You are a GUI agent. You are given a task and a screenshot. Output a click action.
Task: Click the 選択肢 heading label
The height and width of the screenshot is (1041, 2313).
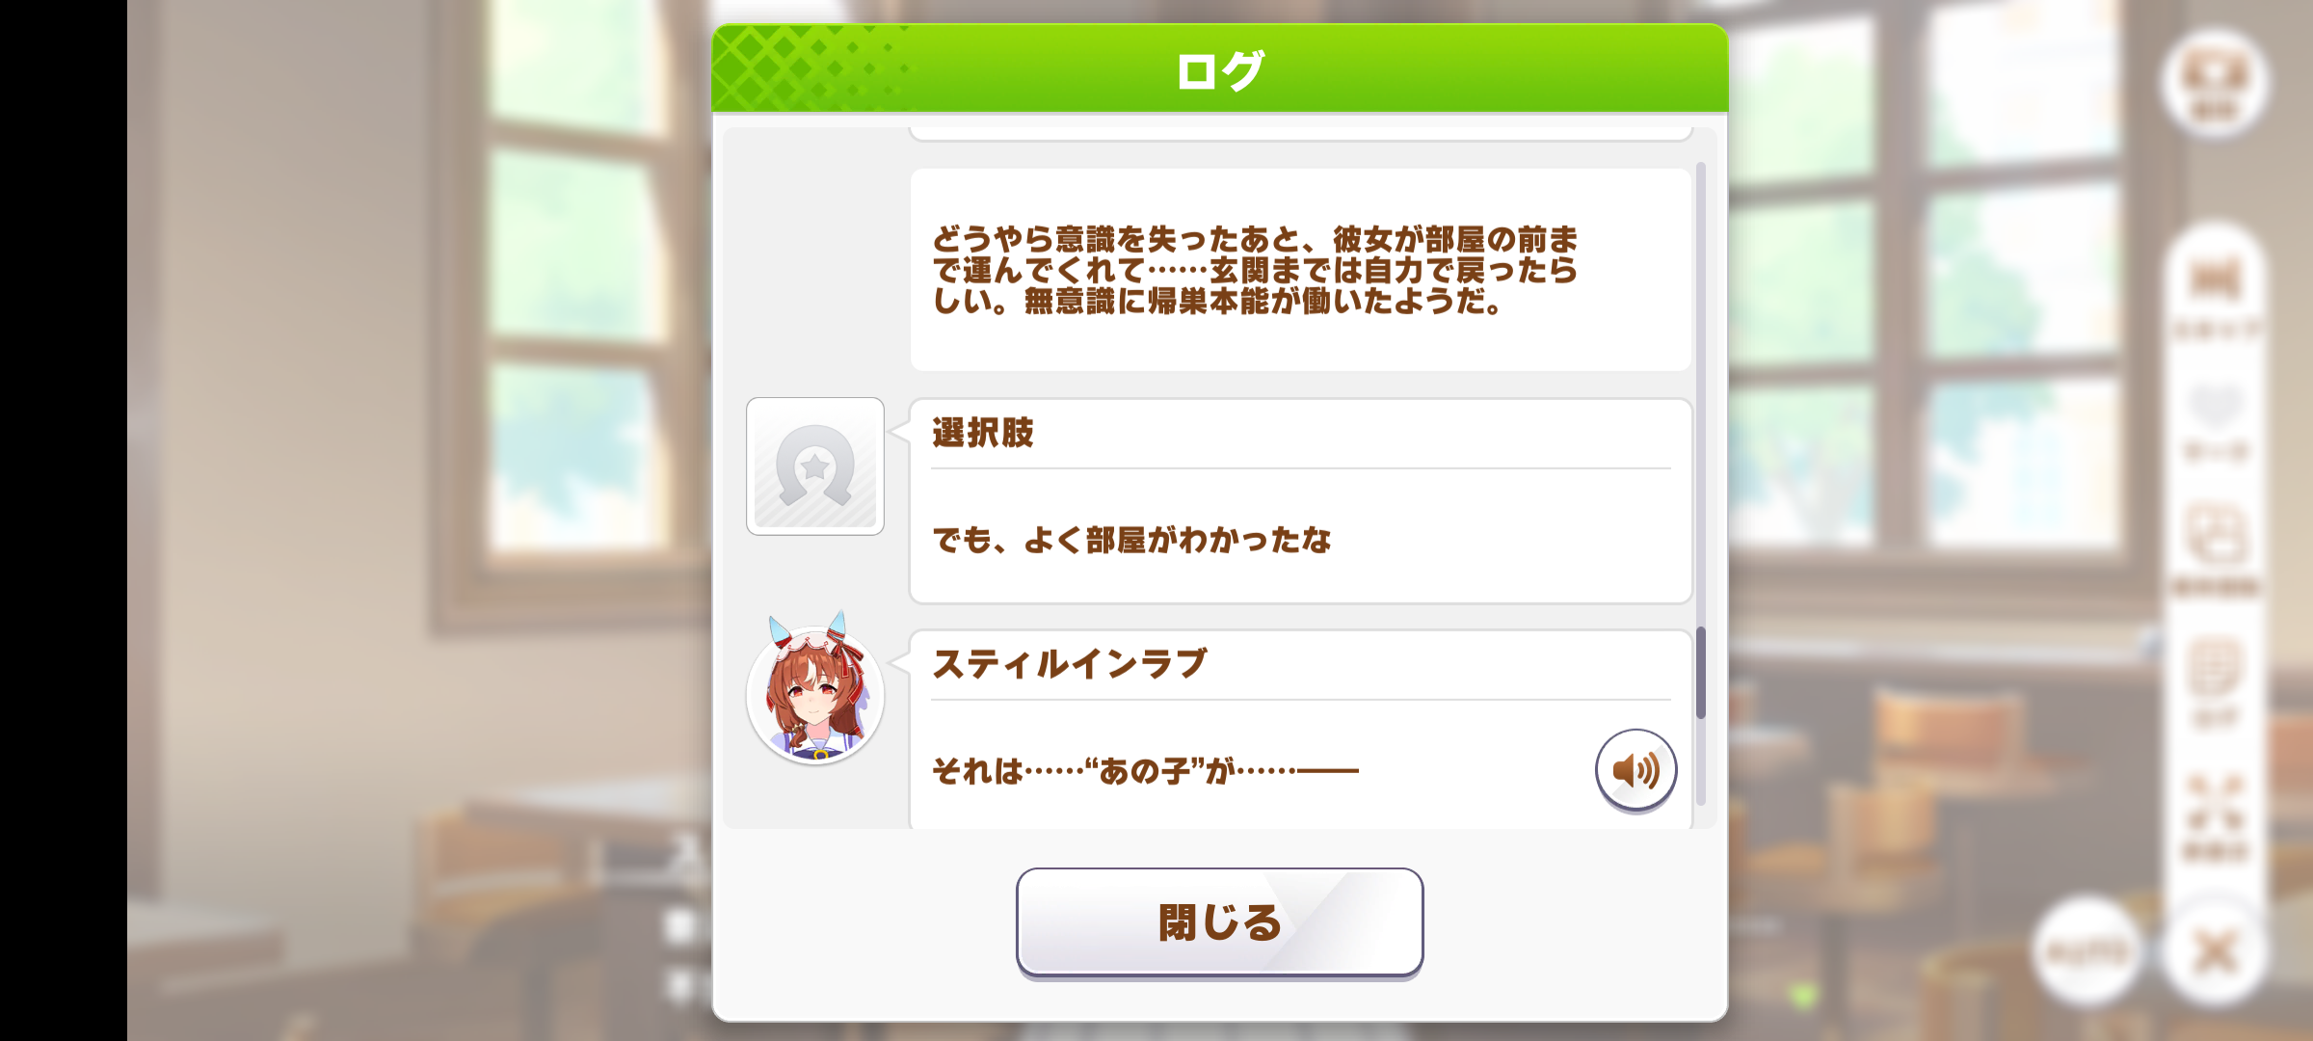983,433
